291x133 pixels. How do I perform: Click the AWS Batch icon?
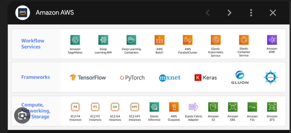coord(159,40)
